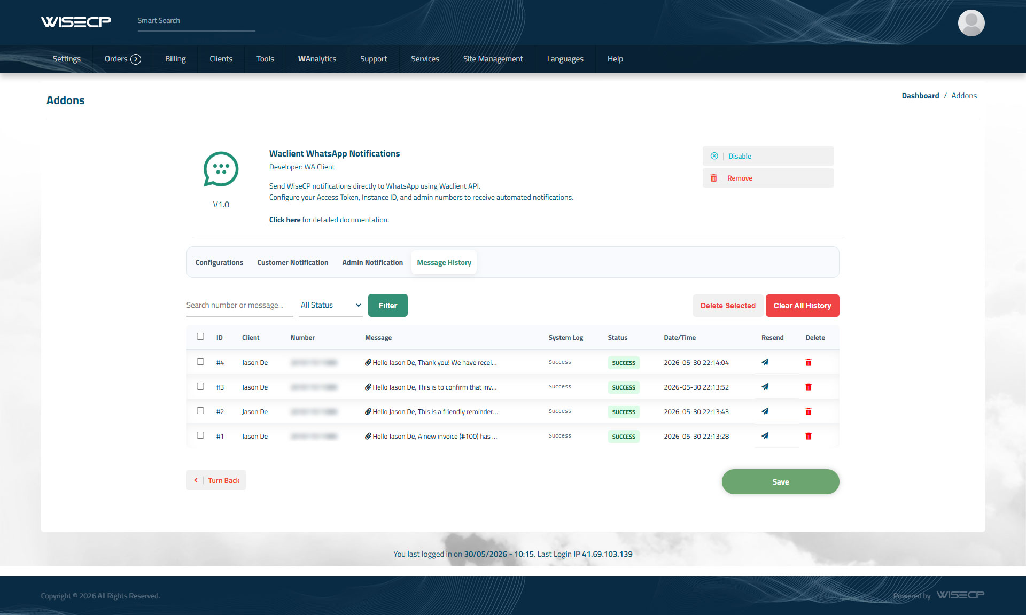Image resolution: width=1026 pixels, height=615 pixels.
Task: Resend message #3 with paper plane icon
Action: tap(765, 387)
